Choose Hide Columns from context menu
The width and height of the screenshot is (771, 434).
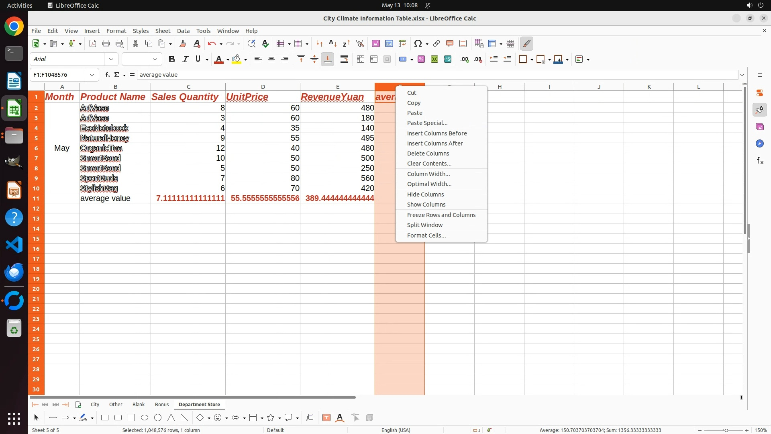point(425,194)
